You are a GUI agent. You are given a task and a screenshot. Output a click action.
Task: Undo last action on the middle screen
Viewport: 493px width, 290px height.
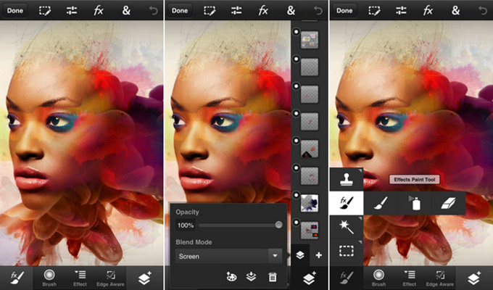point(318,11)
